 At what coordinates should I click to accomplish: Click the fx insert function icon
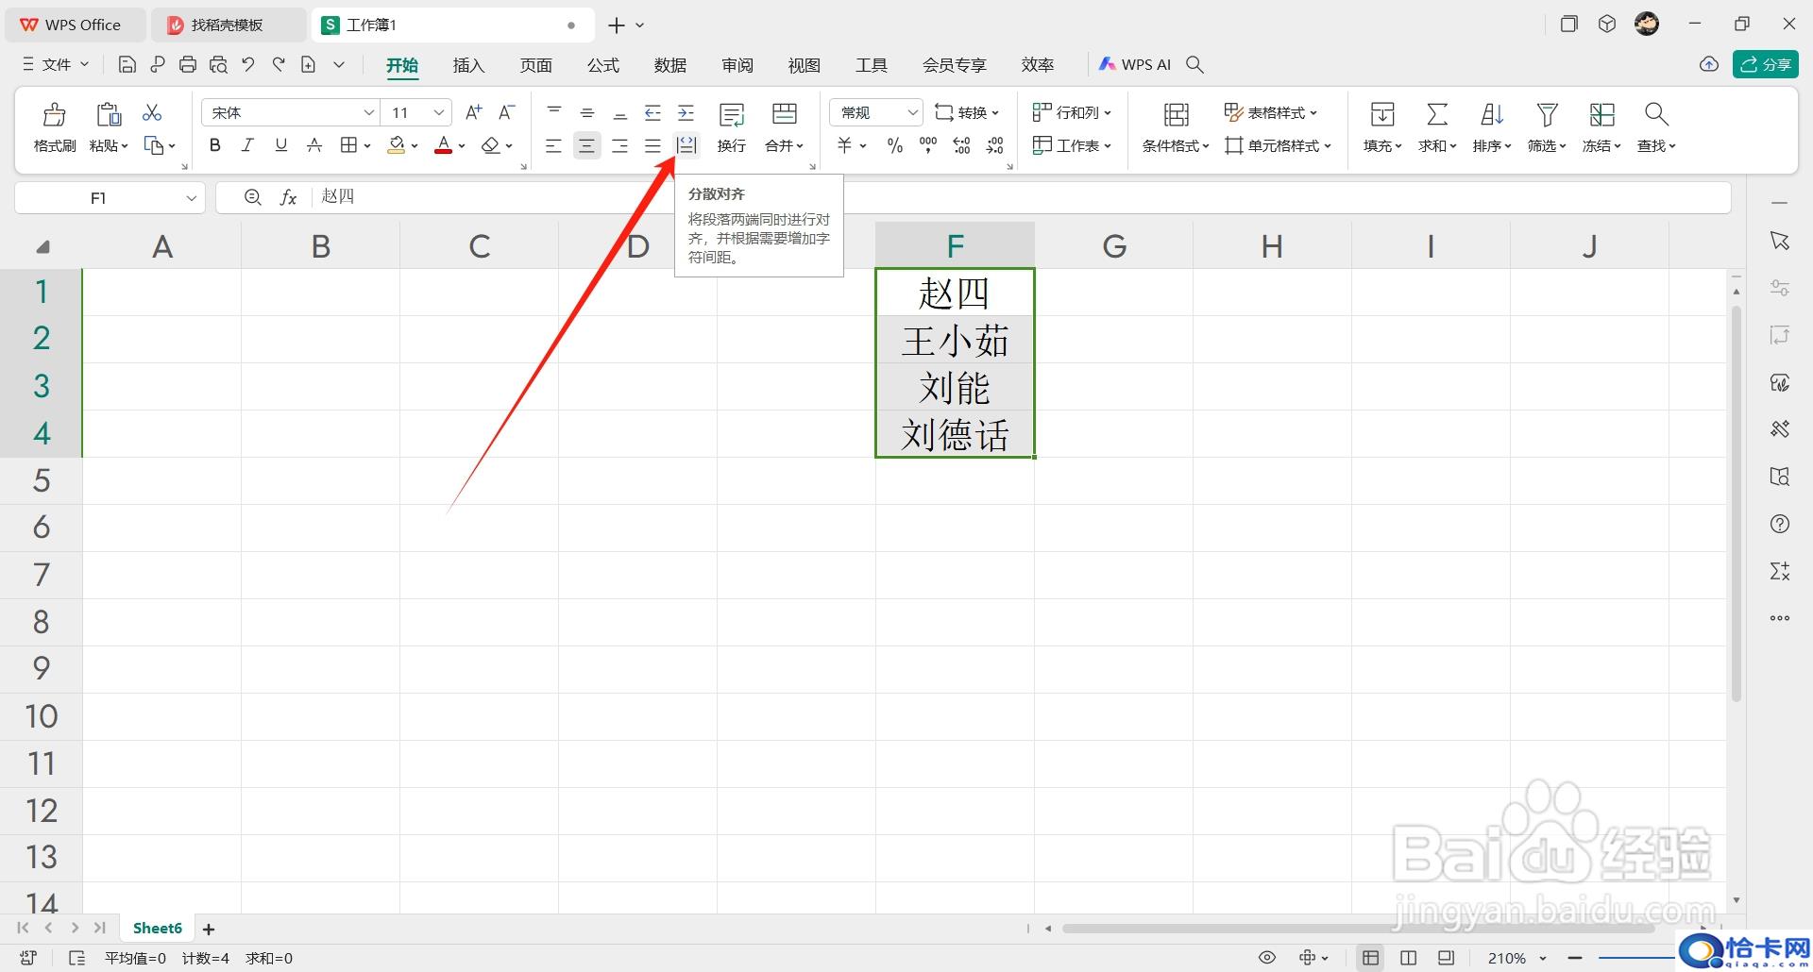pos(289,197)
